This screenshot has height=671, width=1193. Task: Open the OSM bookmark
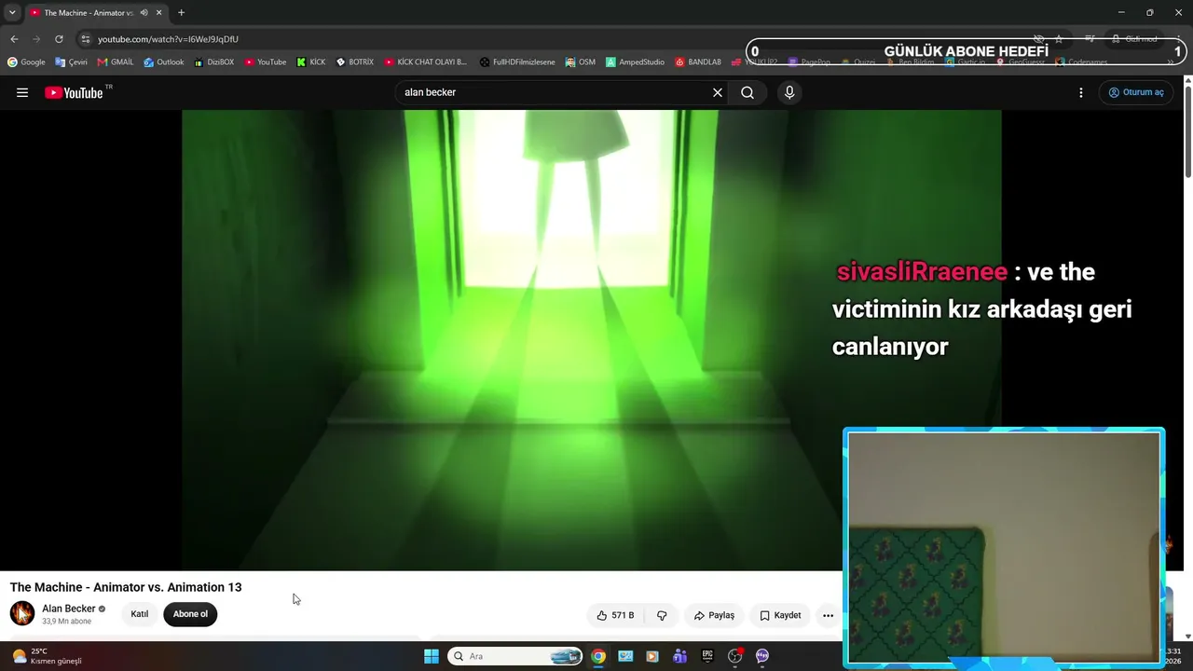coord(580,62)
